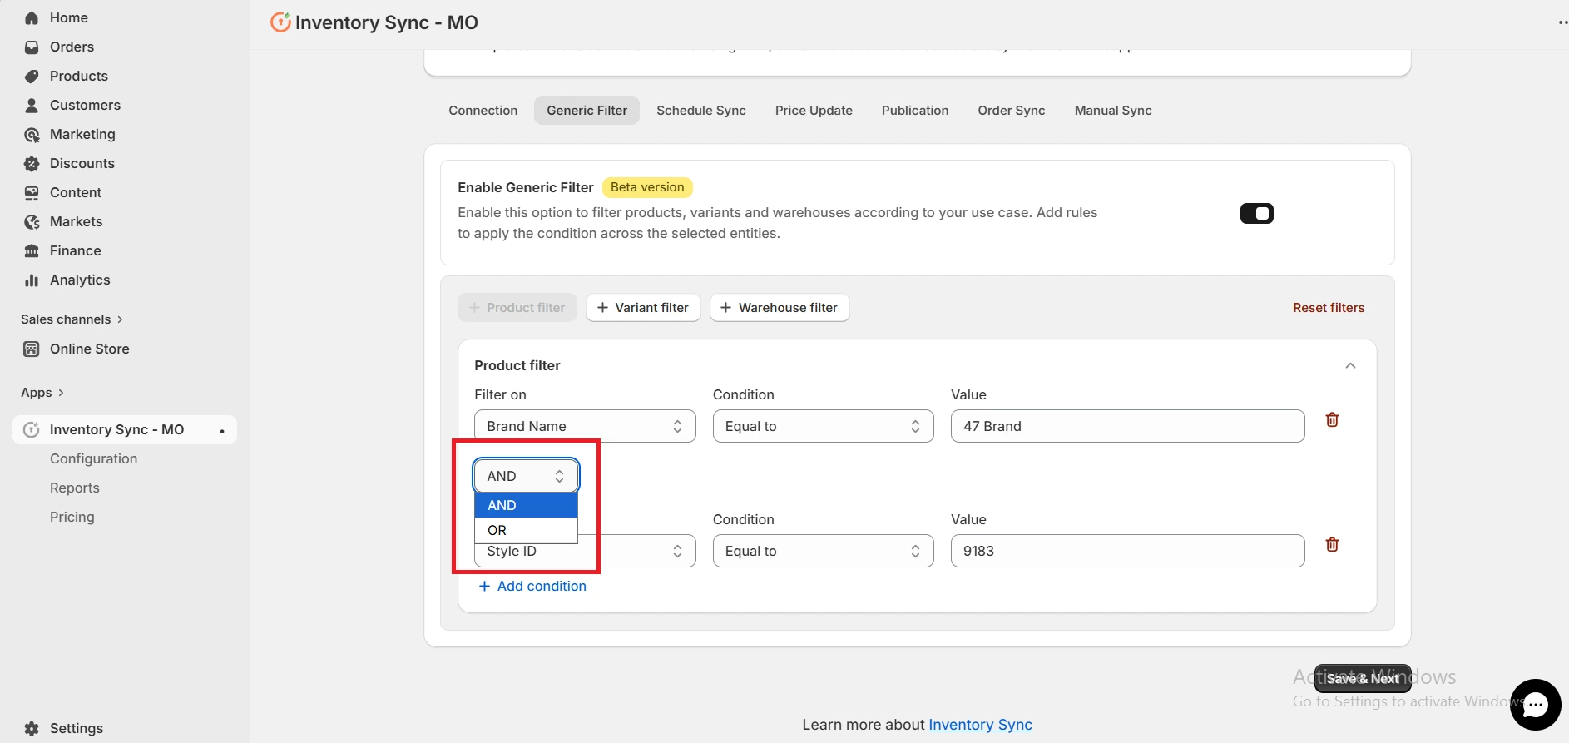The image size is (1569, 743).
Task: Click the Save & Next button
Action: [x=1363, y=679]
